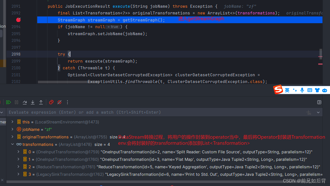Open Sogou skin shirt icon
The width and height of the screenshot is (330, 186).
click(317, 90)
